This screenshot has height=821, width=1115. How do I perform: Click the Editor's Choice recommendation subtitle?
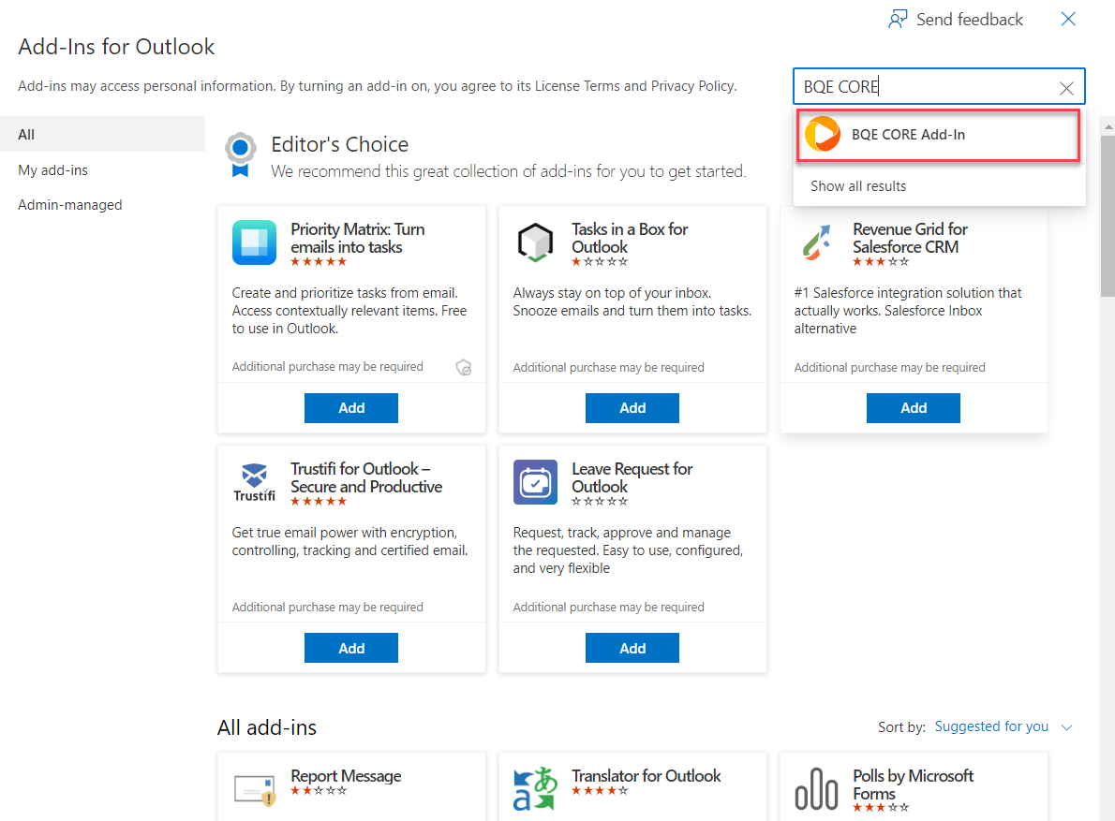pos(509,171)
